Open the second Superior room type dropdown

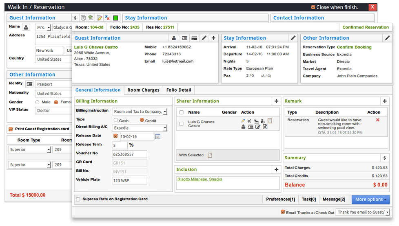pyautogui.click(x=29, y=165)
